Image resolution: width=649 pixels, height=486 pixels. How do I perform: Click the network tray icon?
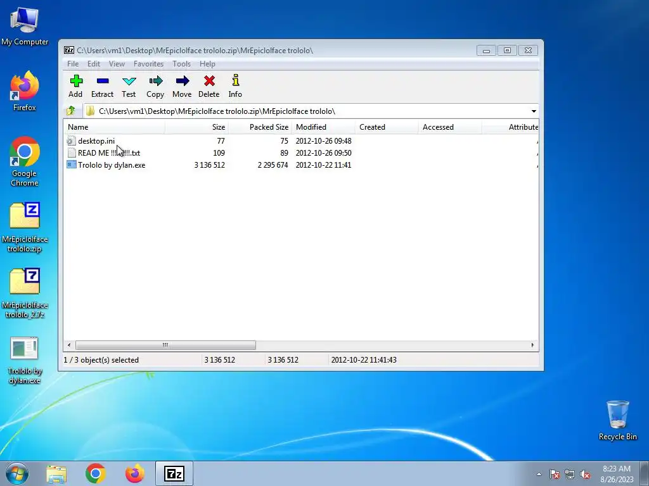(570, 475)
